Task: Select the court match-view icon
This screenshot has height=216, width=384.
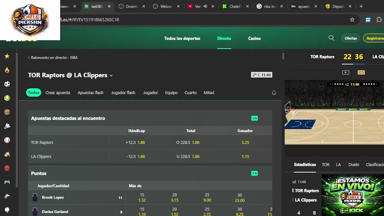Action: coord(361,72)
